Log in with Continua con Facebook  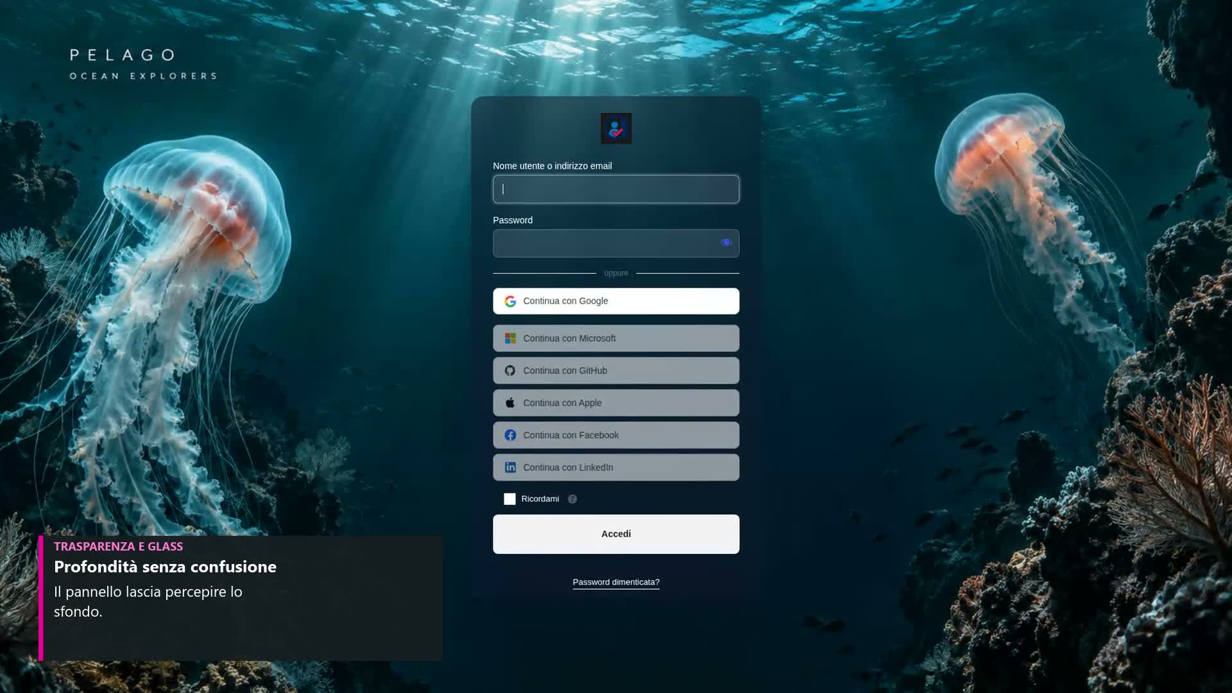pyautogui.click(x=616, y=435)
